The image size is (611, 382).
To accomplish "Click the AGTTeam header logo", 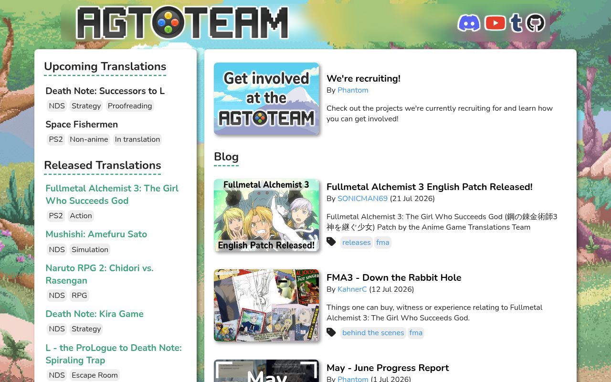I will tap(182, 22).
